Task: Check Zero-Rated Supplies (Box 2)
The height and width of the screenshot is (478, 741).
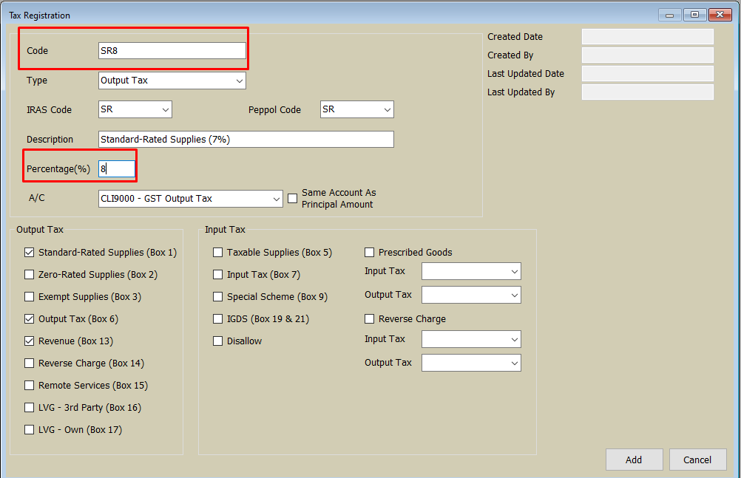Action: pos(30,274)
